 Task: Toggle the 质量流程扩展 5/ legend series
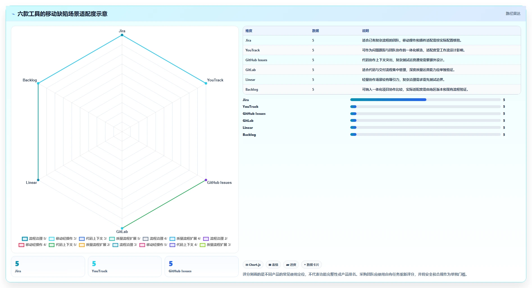125,239
